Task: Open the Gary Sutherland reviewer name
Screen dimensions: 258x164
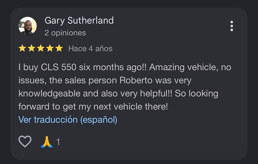Action: (x=79, y=21)
